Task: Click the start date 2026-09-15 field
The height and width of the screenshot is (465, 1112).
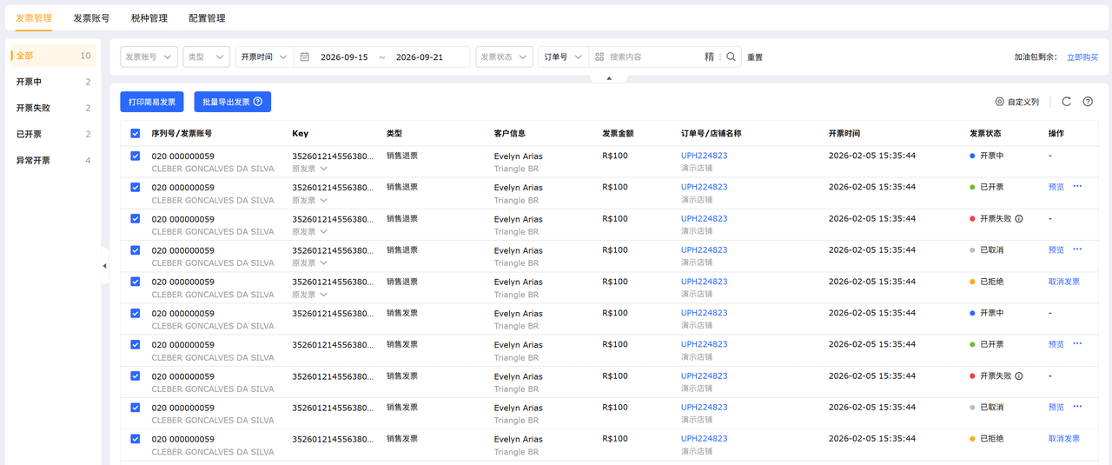Action: pyautogui.click(x=344, y=57)
